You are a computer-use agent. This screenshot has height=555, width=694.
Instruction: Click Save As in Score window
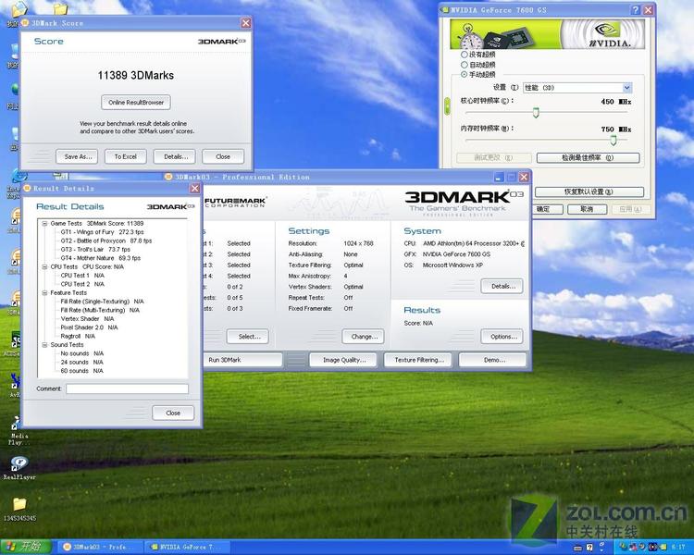77,156
